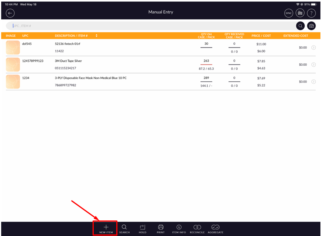
Task: Open the camera scanner icon
Action: coord(311,26)
